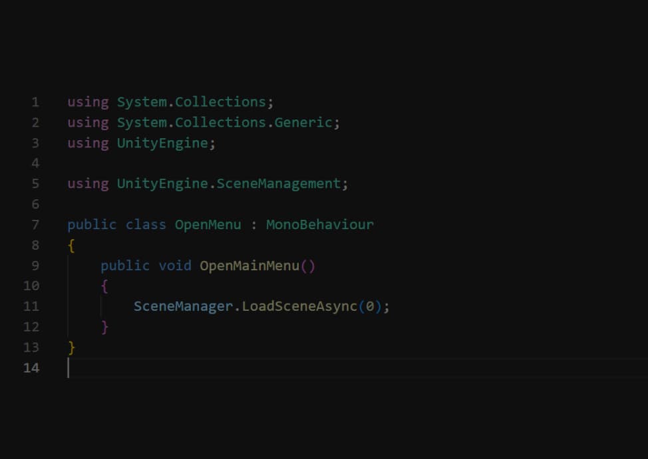This screenshot has height=459, width=648.
Task: Click the opening brace on line 8
Action: tap(71, 245)
